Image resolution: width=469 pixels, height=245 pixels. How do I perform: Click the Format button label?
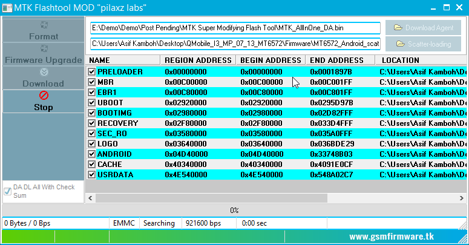[44, 36]
